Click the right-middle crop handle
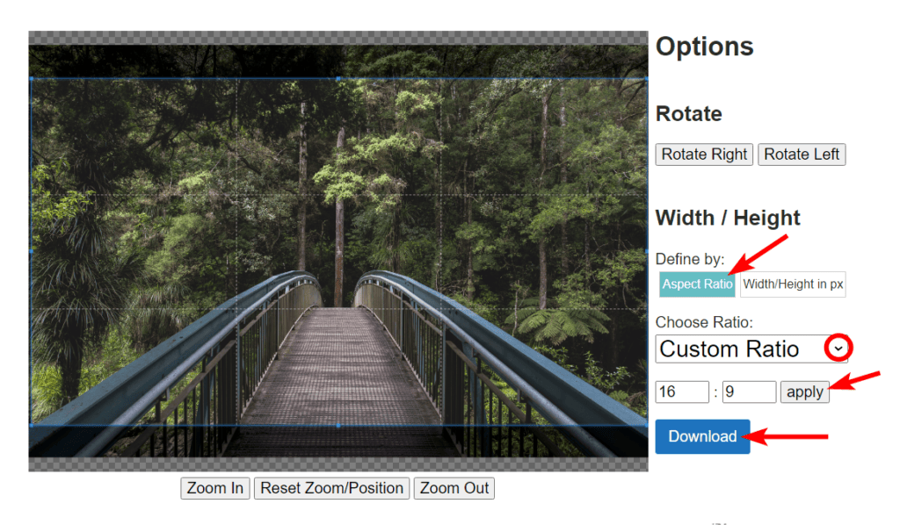900x525 pixels. point(647,251)
